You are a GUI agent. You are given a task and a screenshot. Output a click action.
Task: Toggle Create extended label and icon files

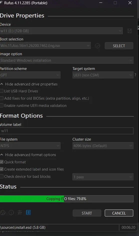click(x=2, y=169)
